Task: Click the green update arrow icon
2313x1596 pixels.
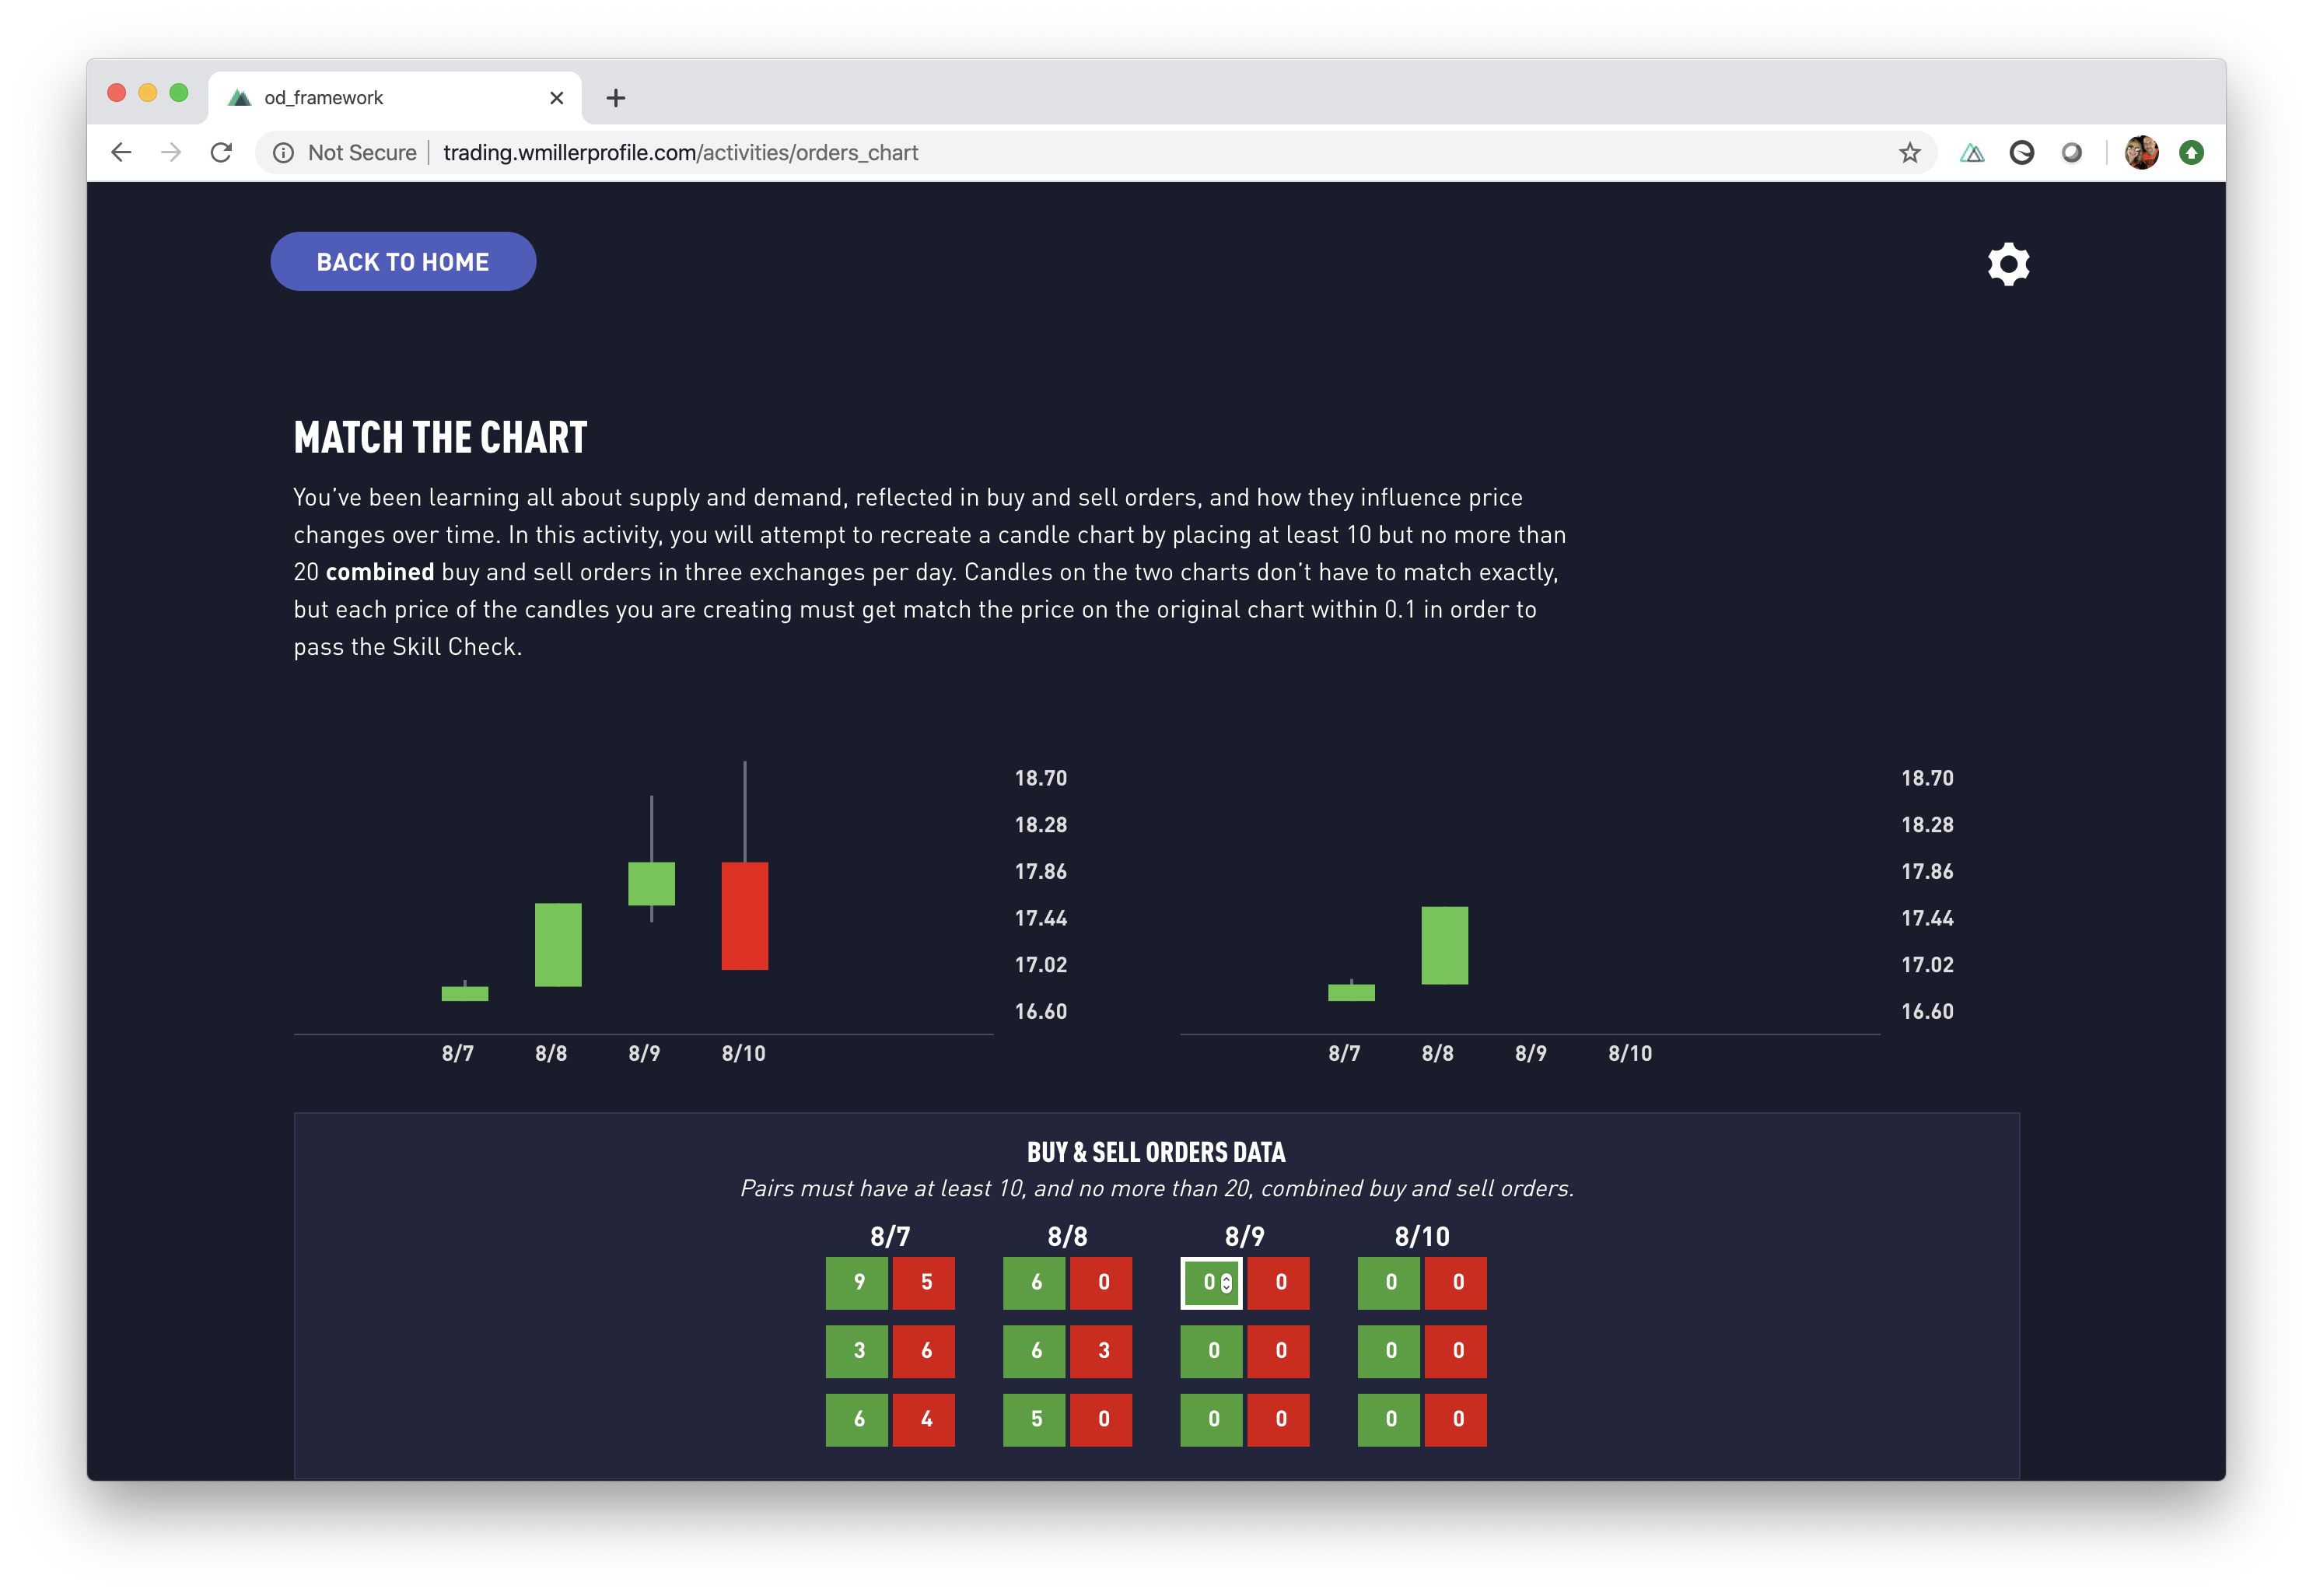Action: tap(2191, 152)
